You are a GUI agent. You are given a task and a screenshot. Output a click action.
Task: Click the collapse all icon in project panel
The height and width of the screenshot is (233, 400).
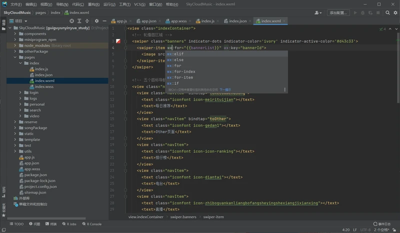87,21
